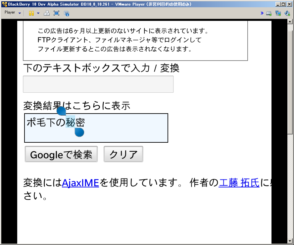The image size is (294, 245).
Task: Open the power options dropdown arrow
Action: [38, 13]
